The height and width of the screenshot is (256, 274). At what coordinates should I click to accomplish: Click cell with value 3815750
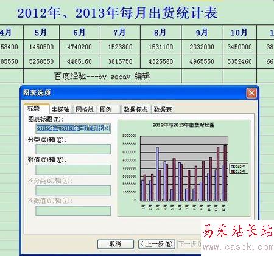(x=120, y=61)
